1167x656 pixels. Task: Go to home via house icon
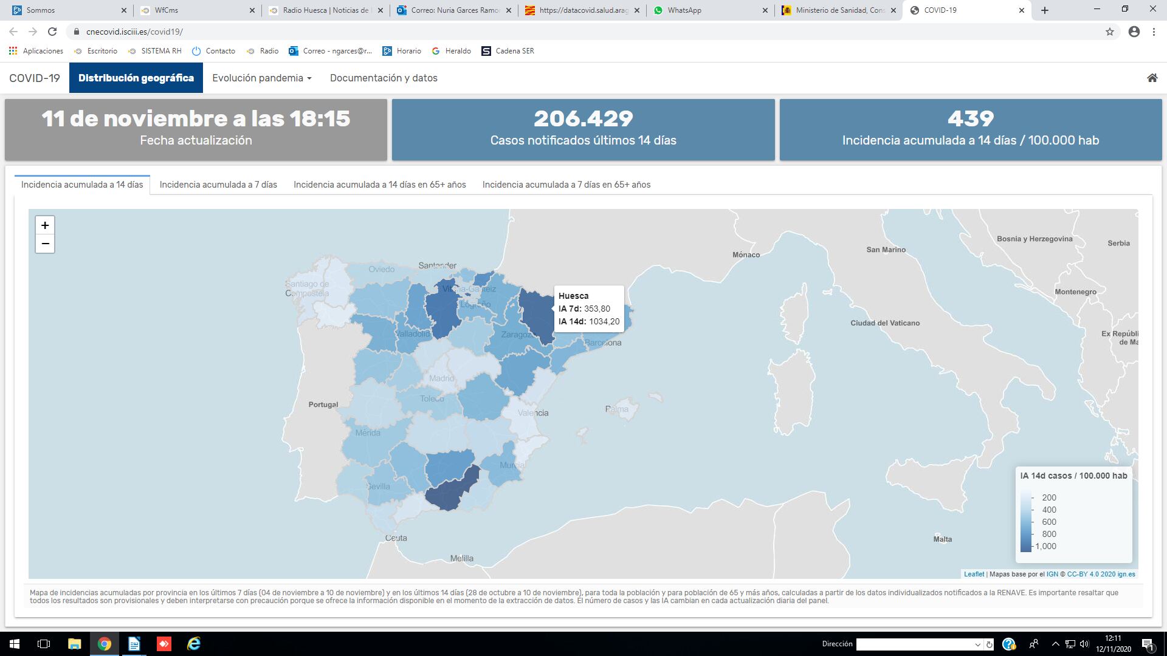click(x=1152, y=78)
